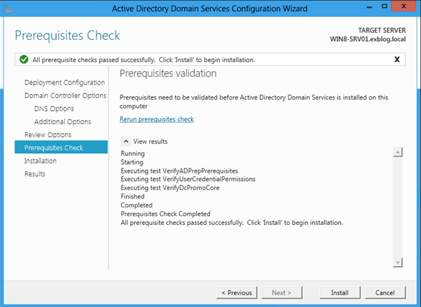Click the results scrollbar up arrow
This screenshot has width=421, height=307.
pyautogui.click(x=397, y=152)
